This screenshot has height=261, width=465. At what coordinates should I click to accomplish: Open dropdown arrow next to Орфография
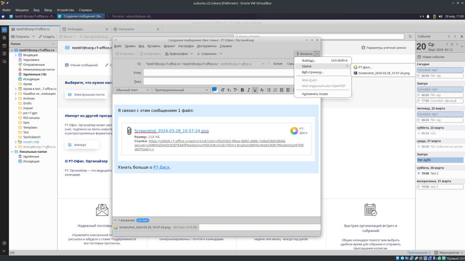coord(192,54)
